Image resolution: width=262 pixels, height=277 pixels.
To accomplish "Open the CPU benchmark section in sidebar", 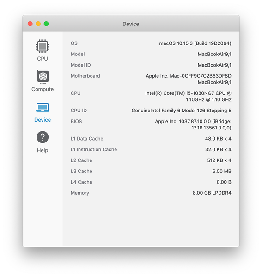I will pyautogui.click(x=43, y=50).
